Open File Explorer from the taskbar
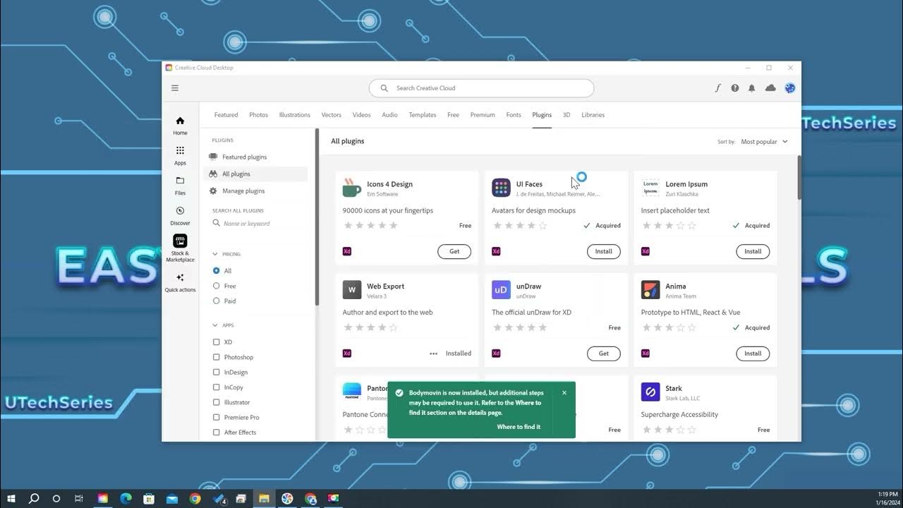Image resolution: width=903 pixels, height=508 pixels. click(264, 499)
